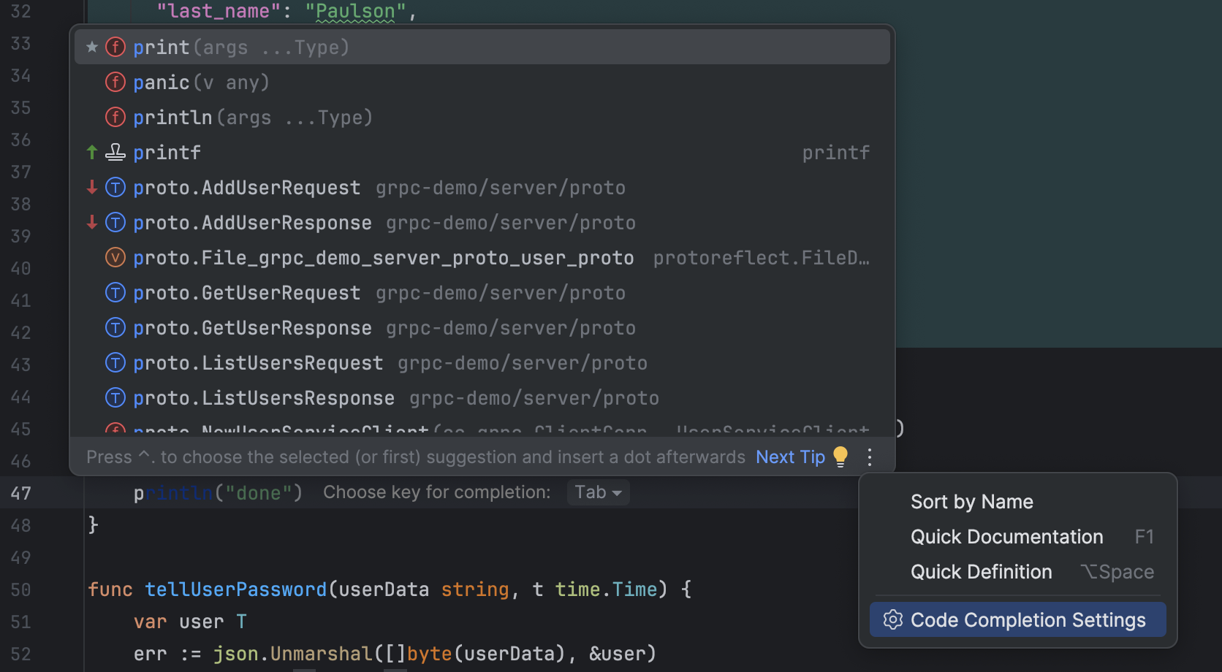Choose Quick Documentation from the menu
Viewport: 1222px width, 672px height.
pyautogui.click(x=1006, y=536)
